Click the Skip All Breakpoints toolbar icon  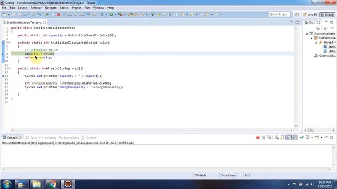point(39,14)
